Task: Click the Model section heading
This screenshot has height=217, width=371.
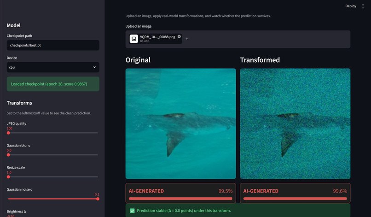Action: [14, 25]
